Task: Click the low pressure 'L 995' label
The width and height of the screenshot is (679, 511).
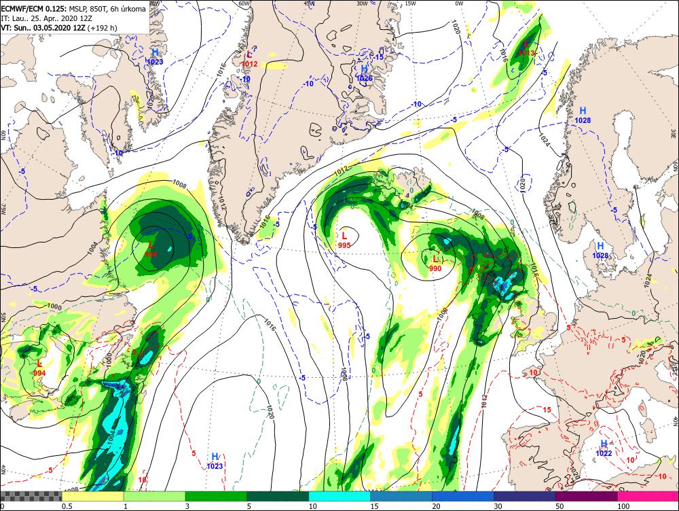Action: coord(344,240)
